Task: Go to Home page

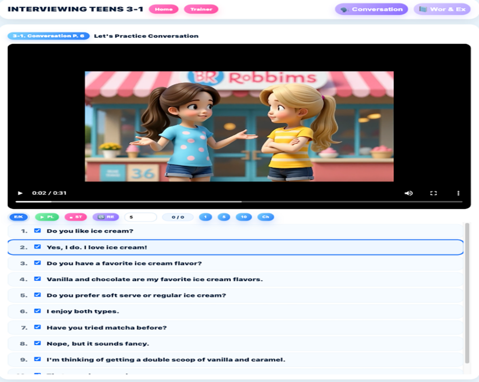Action: 163,9
